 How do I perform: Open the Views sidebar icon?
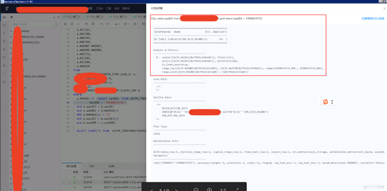[x=4, y=25]
